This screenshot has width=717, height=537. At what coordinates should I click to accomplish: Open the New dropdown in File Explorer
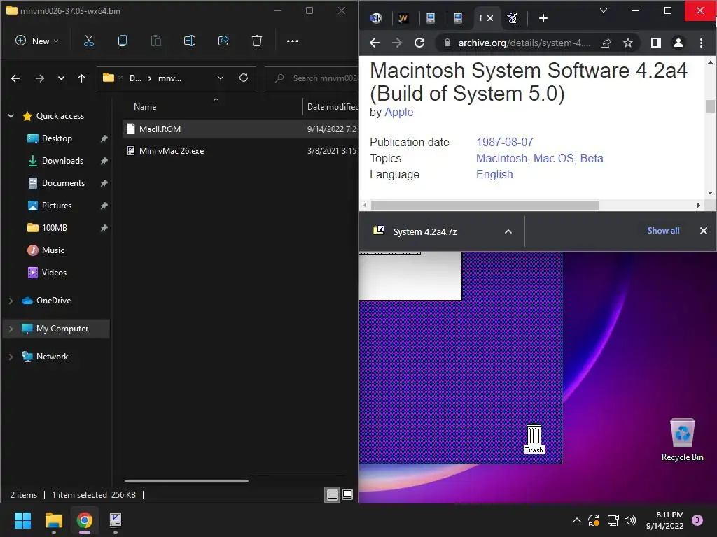(37, 41)
